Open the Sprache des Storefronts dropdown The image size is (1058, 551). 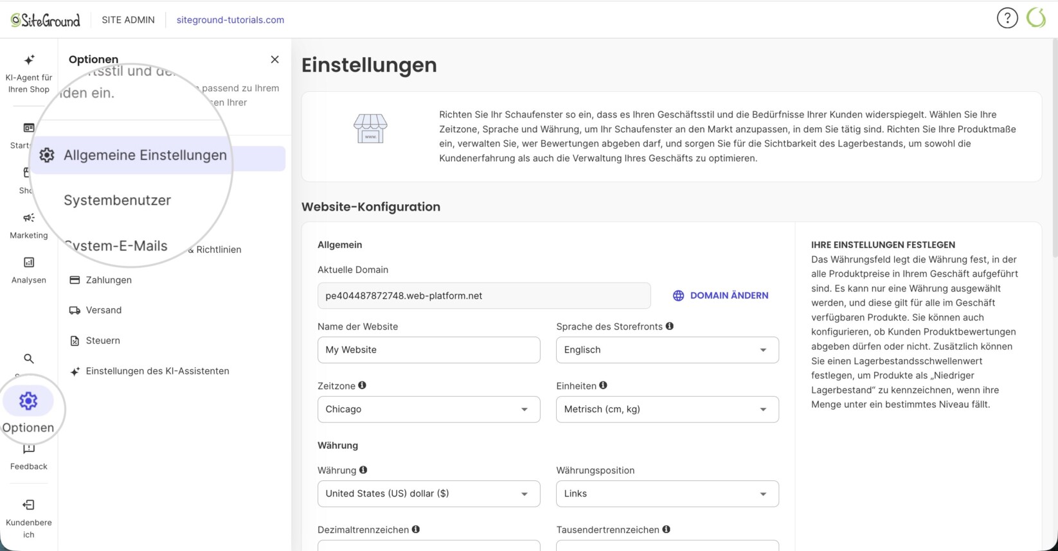click(x=667, y=350)
